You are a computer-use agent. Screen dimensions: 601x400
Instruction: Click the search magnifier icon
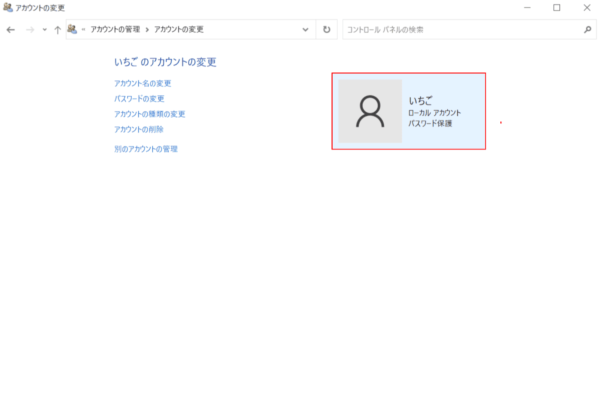click(587, 29)
